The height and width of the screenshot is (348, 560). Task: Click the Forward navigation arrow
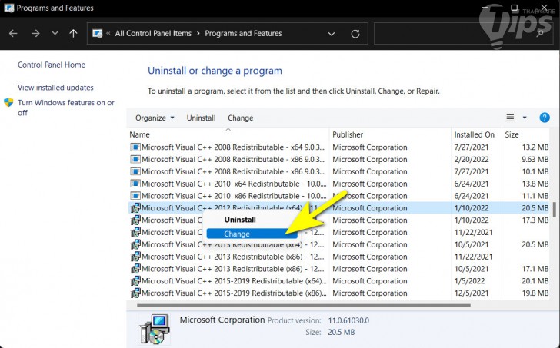click(x=35, y=34)
